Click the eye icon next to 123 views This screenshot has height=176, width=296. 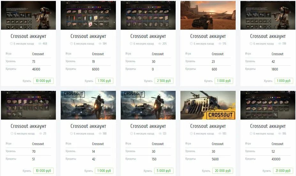(160, 133)
